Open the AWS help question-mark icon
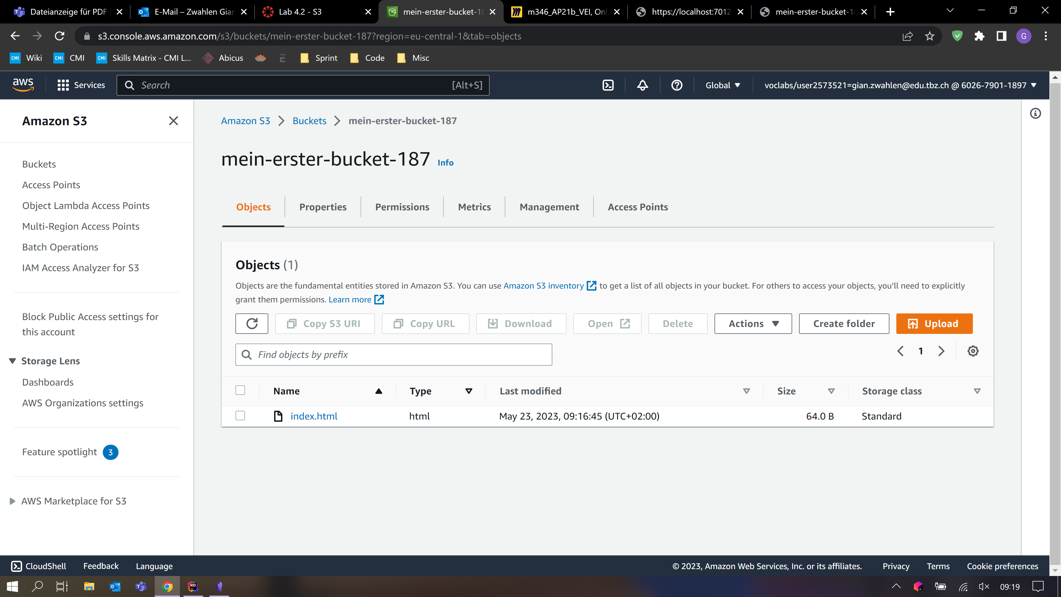This screenshot has height=597, width=1061. [677, 85]
